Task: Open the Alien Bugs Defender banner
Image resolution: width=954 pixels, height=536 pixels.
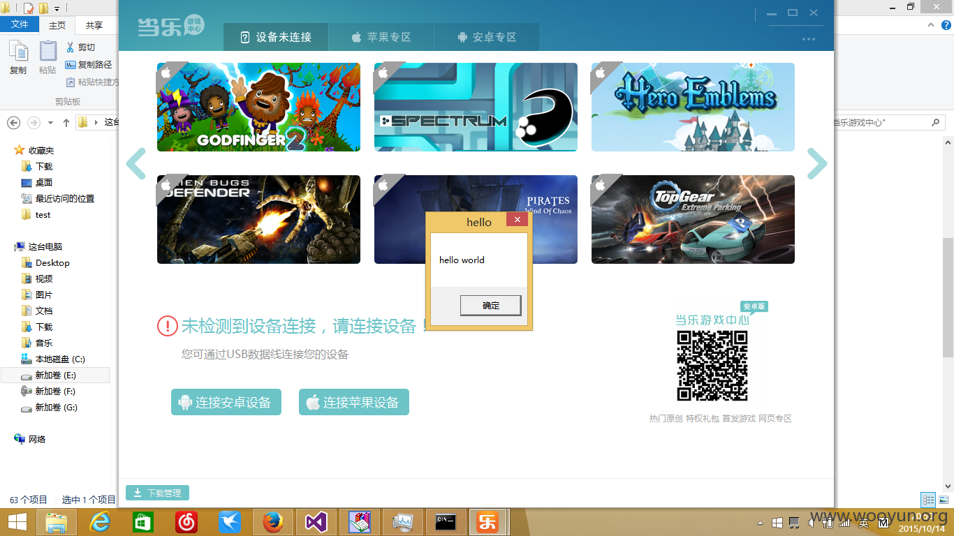Action: point(258,219)
